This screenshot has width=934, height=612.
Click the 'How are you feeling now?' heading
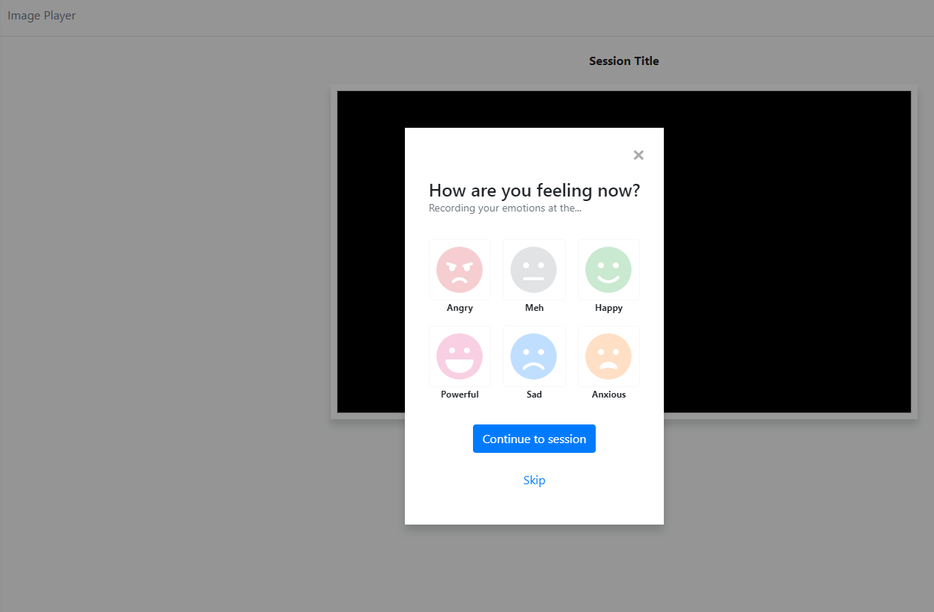click(x=534, y=190)
